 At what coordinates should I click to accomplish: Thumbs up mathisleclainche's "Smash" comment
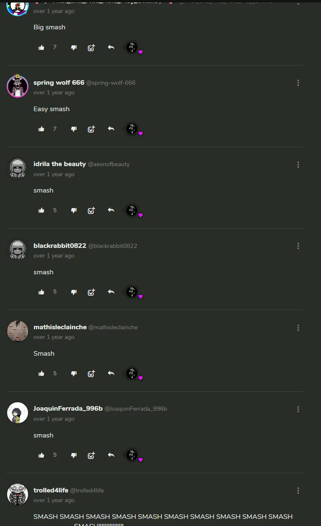click(41, 373)
